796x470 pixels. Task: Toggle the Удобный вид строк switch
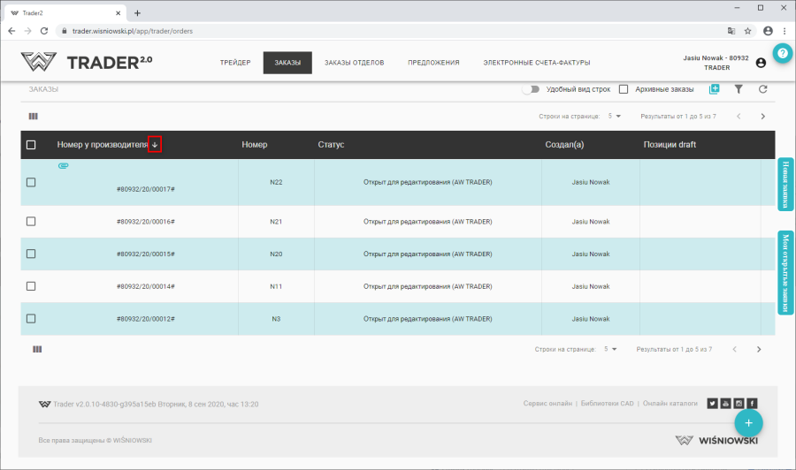tap(531, 89)
